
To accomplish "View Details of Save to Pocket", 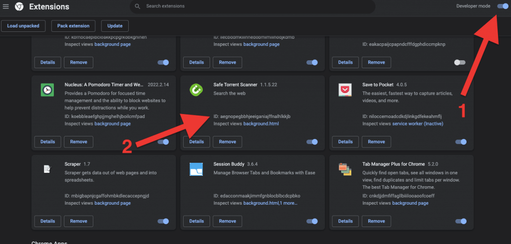I will 345,142.
